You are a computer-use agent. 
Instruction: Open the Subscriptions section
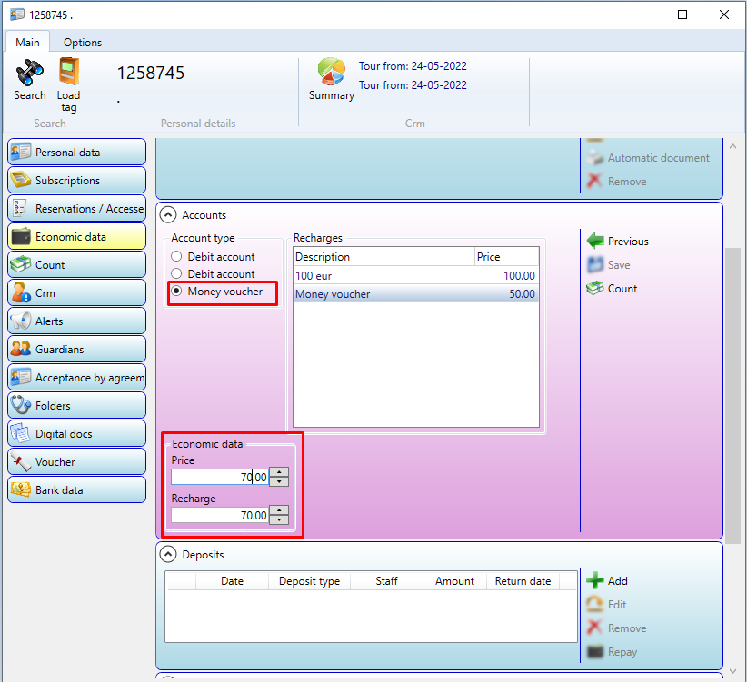(x=76, y=181)
